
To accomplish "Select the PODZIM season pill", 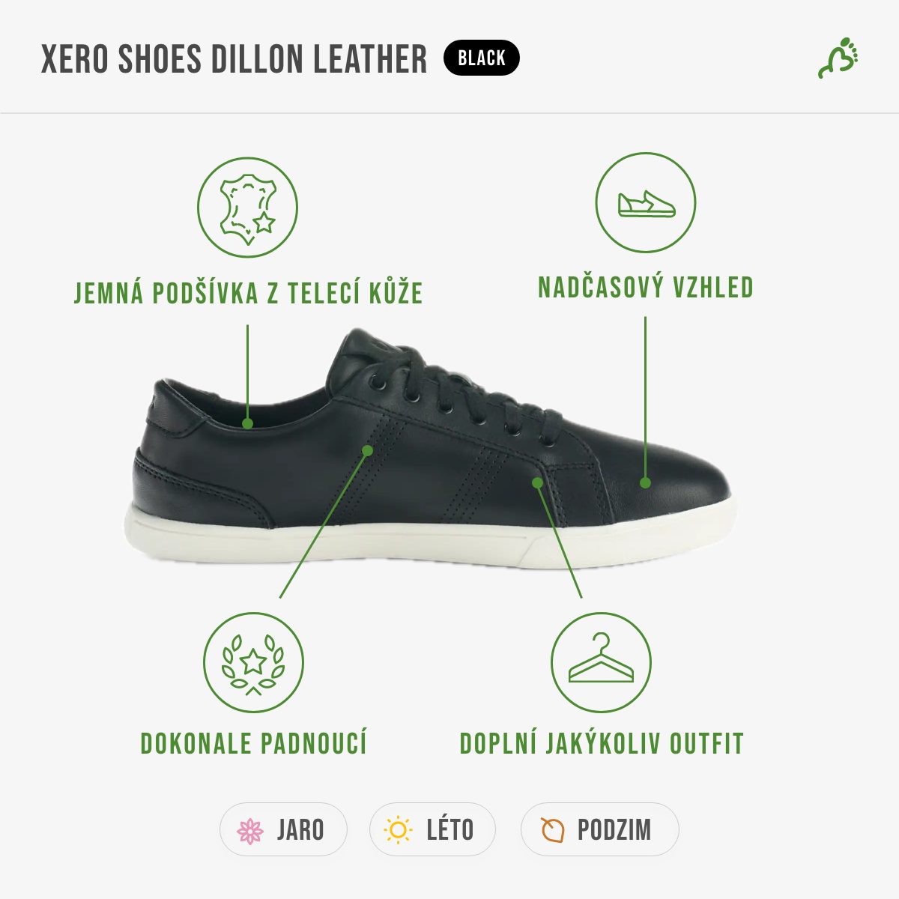I will coord(599,829).
